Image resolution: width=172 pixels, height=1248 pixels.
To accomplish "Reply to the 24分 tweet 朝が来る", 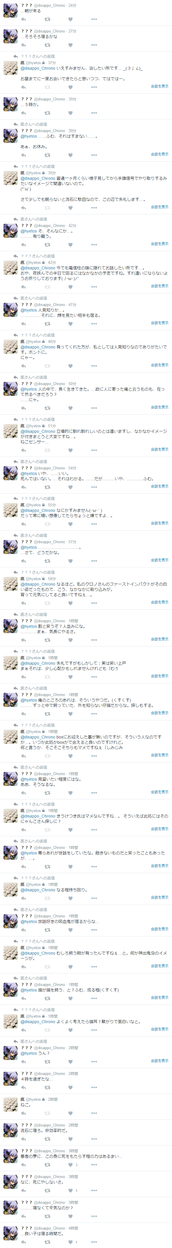I will 24,19.
